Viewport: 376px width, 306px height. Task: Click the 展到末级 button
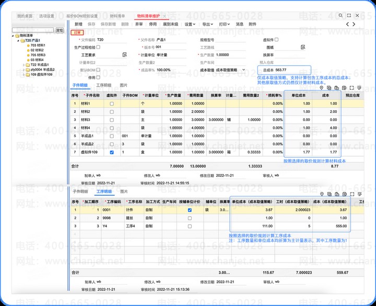tap(170, 24)
